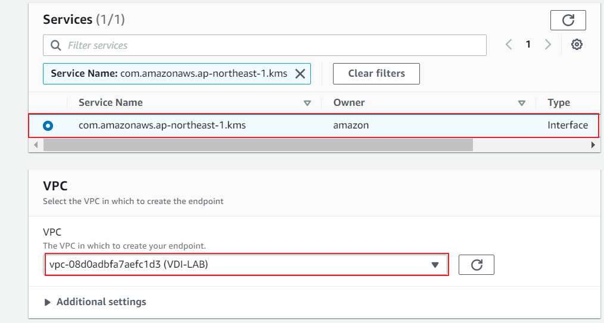604x323 pixels.
Task: Sort by Owner using the triangle
Action: (522, 103)
